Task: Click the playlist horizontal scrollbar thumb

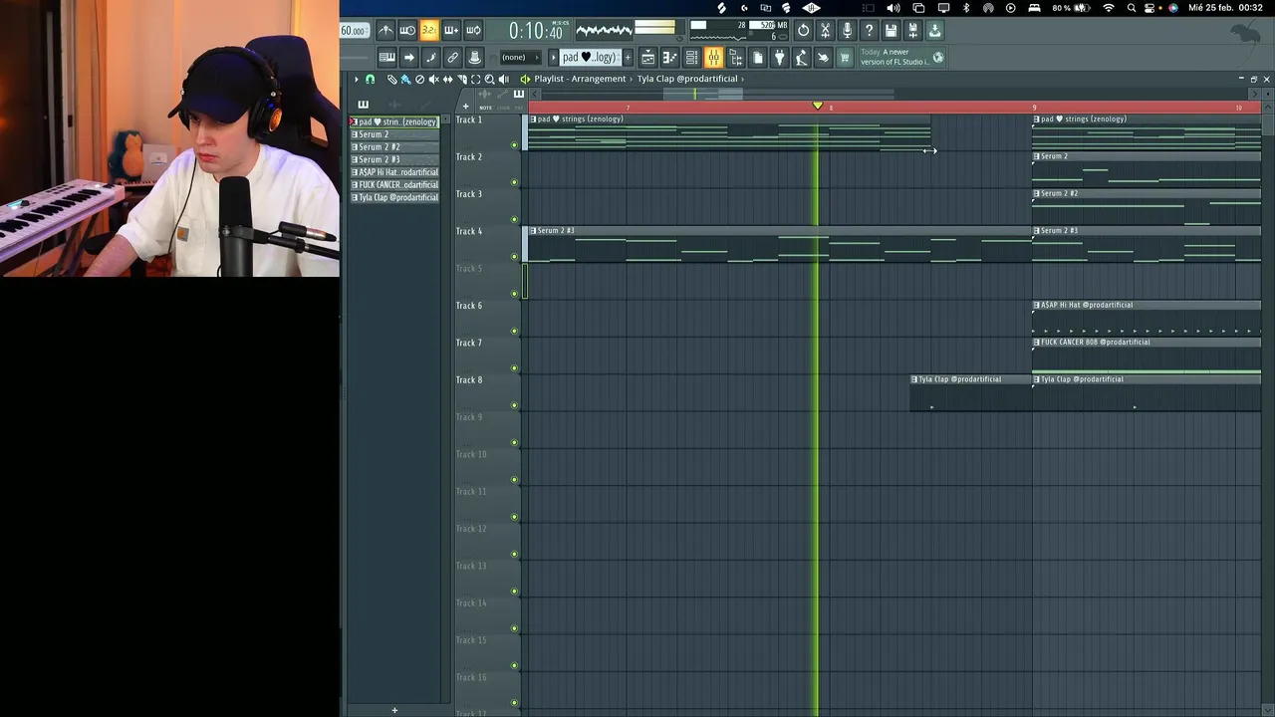Action: tap(703, 94)
